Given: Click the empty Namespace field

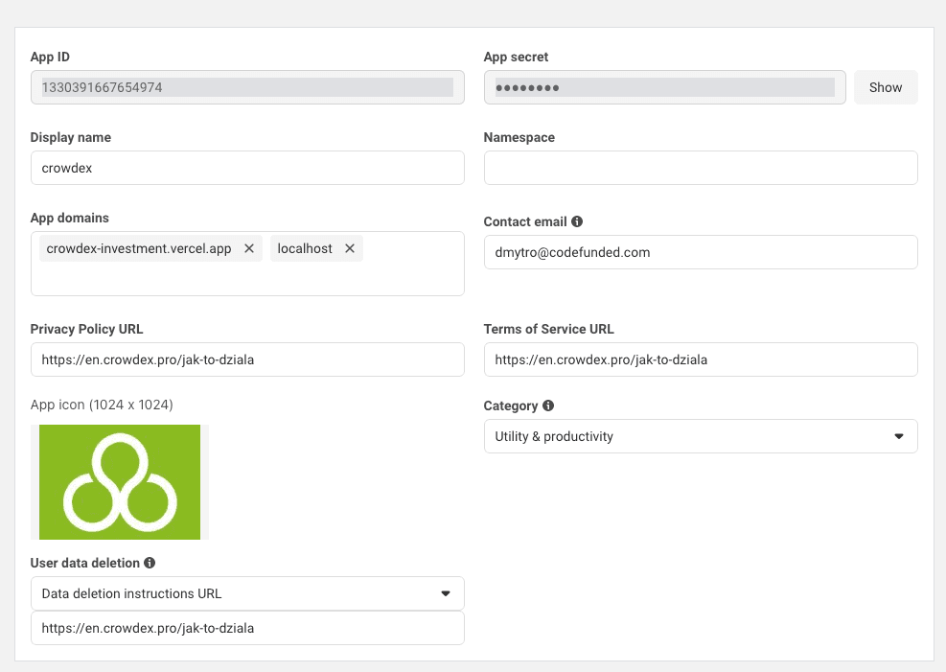Looking at the screenshot, I should (700, 168).
